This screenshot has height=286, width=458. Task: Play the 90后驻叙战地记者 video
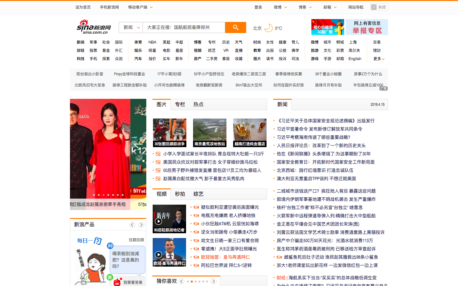[158, 221]
